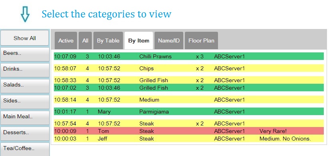
Task: Open the Floor Plan tab
Action: 201,40
